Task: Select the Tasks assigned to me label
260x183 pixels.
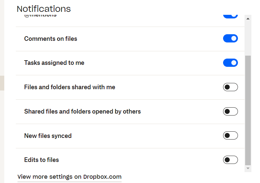Action: [x=54, y=63]
